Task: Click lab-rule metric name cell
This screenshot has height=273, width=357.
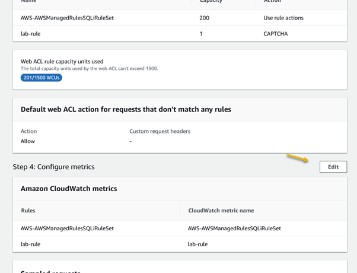Action: tap(197, 245)
